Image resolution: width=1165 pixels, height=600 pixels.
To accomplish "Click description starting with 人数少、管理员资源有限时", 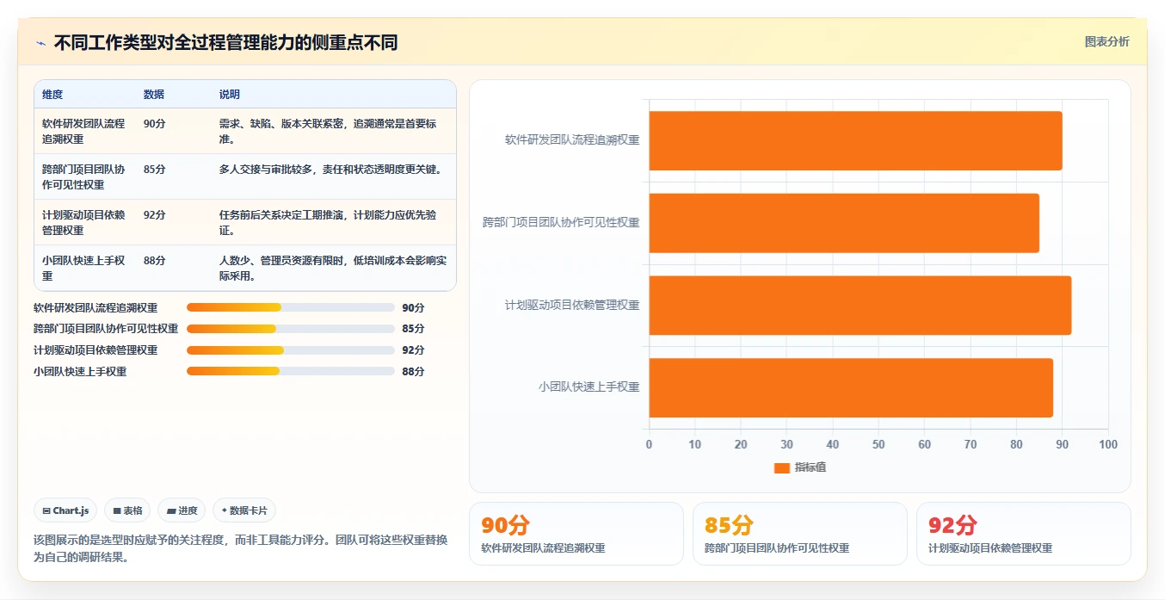I will (333, 268).
